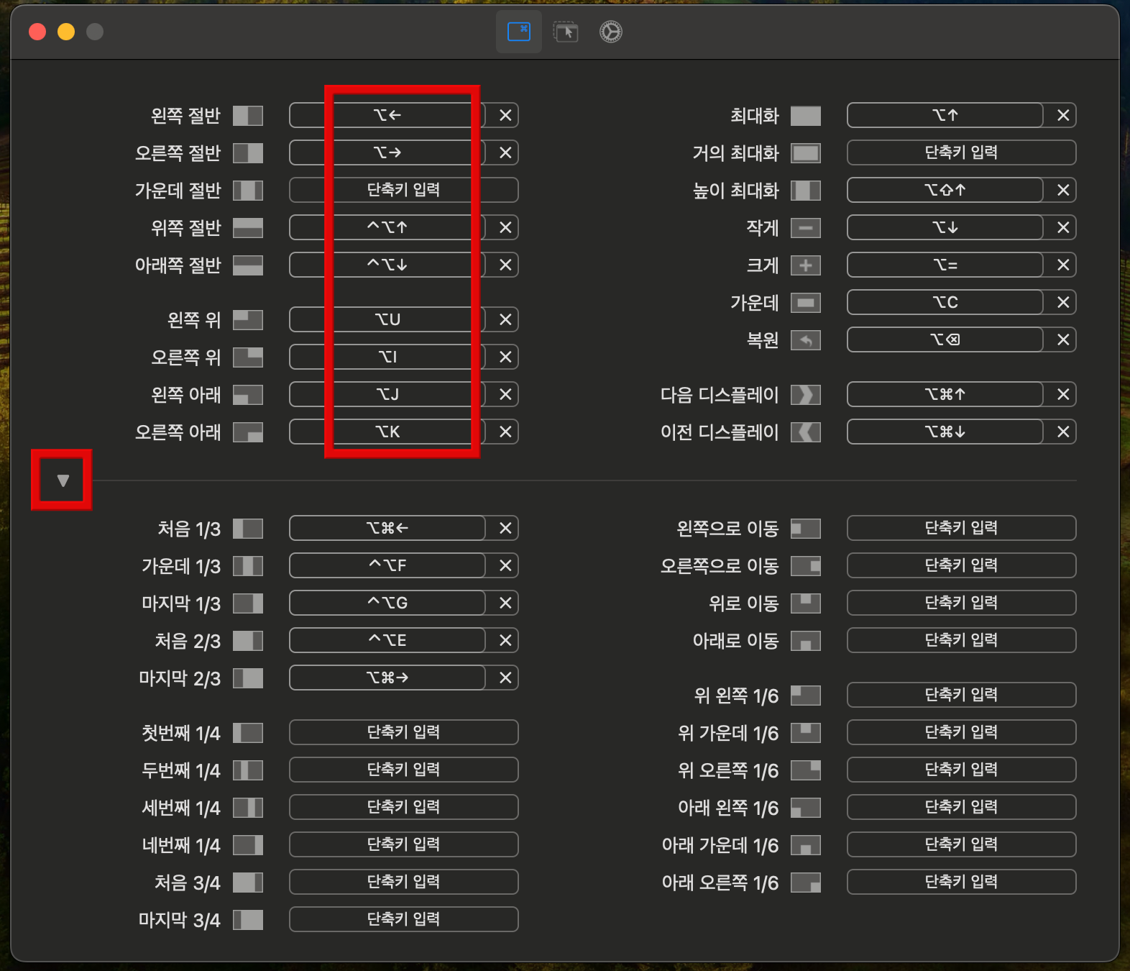Image resolution: width=1130 pixels, height=971 pixels.
Task: Click the 최대화 maximize icon
Action: pos(806,116)
